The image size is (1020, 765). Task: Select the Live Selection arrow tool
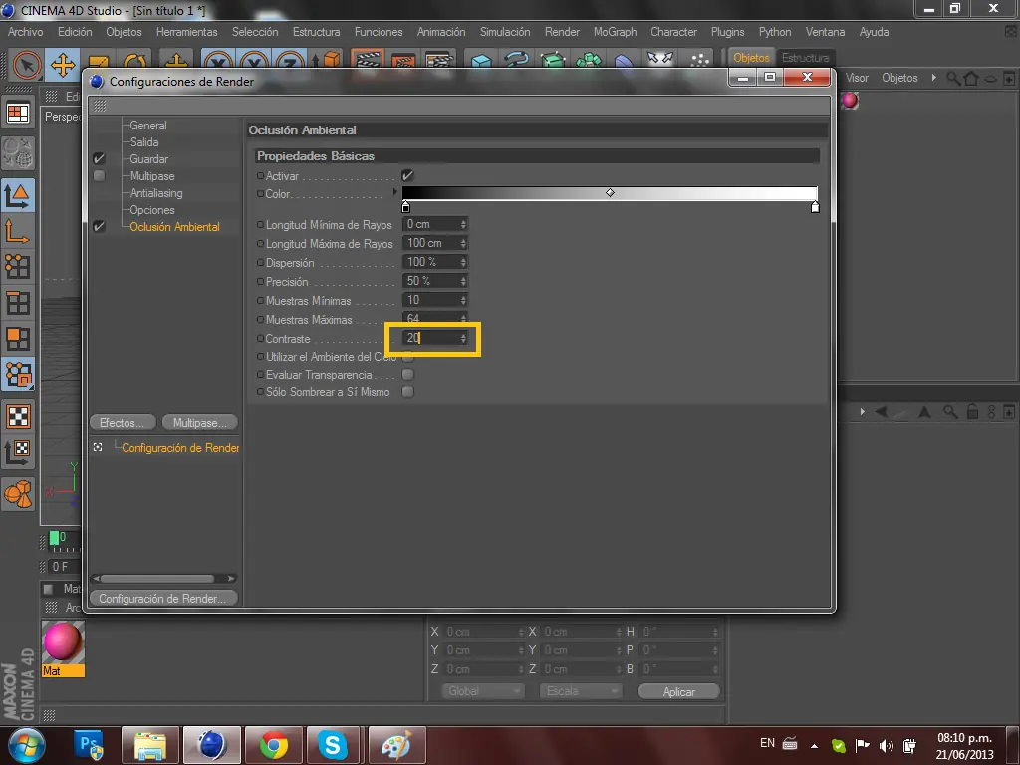coord(27,65)
